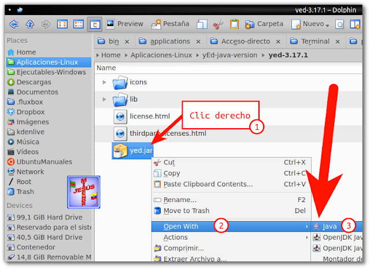Click the Imágenes icon in Places

[11, 122]
